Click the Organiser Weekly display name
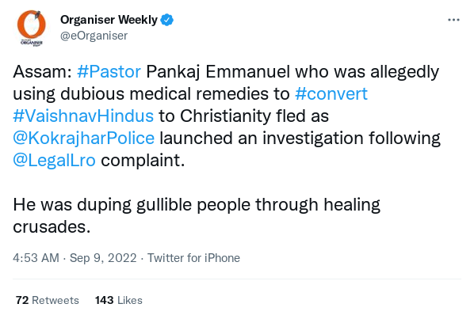This screenshot has height=319, width=474. point(109,20)
